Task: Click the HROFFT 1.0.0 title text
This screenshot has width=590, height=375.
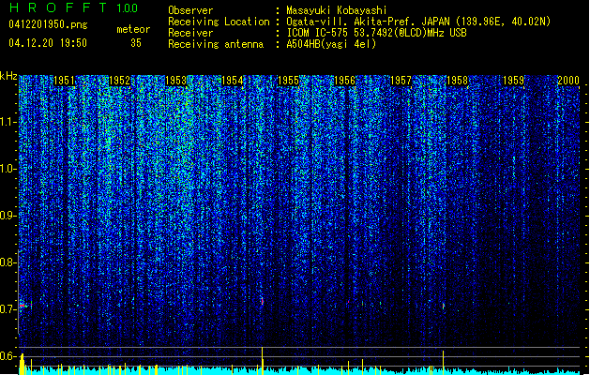Action: tap(73, 7)
